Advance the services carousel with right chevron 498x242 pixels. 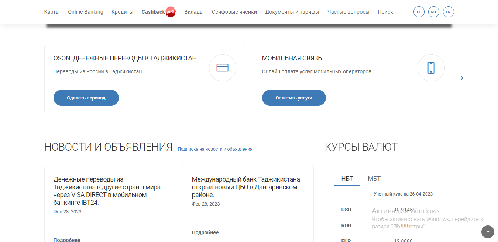462,78
